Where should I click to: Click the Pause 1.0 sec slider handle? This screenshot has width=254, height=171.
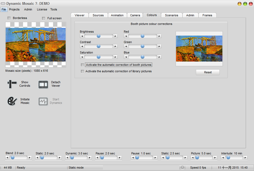click(137, 158)
